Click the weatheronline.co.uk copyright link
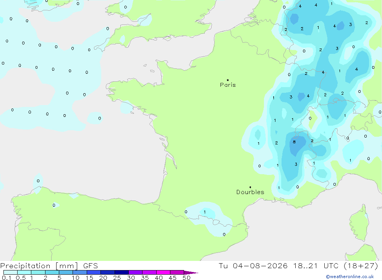 pyautogui.click(x=350, y=277)
